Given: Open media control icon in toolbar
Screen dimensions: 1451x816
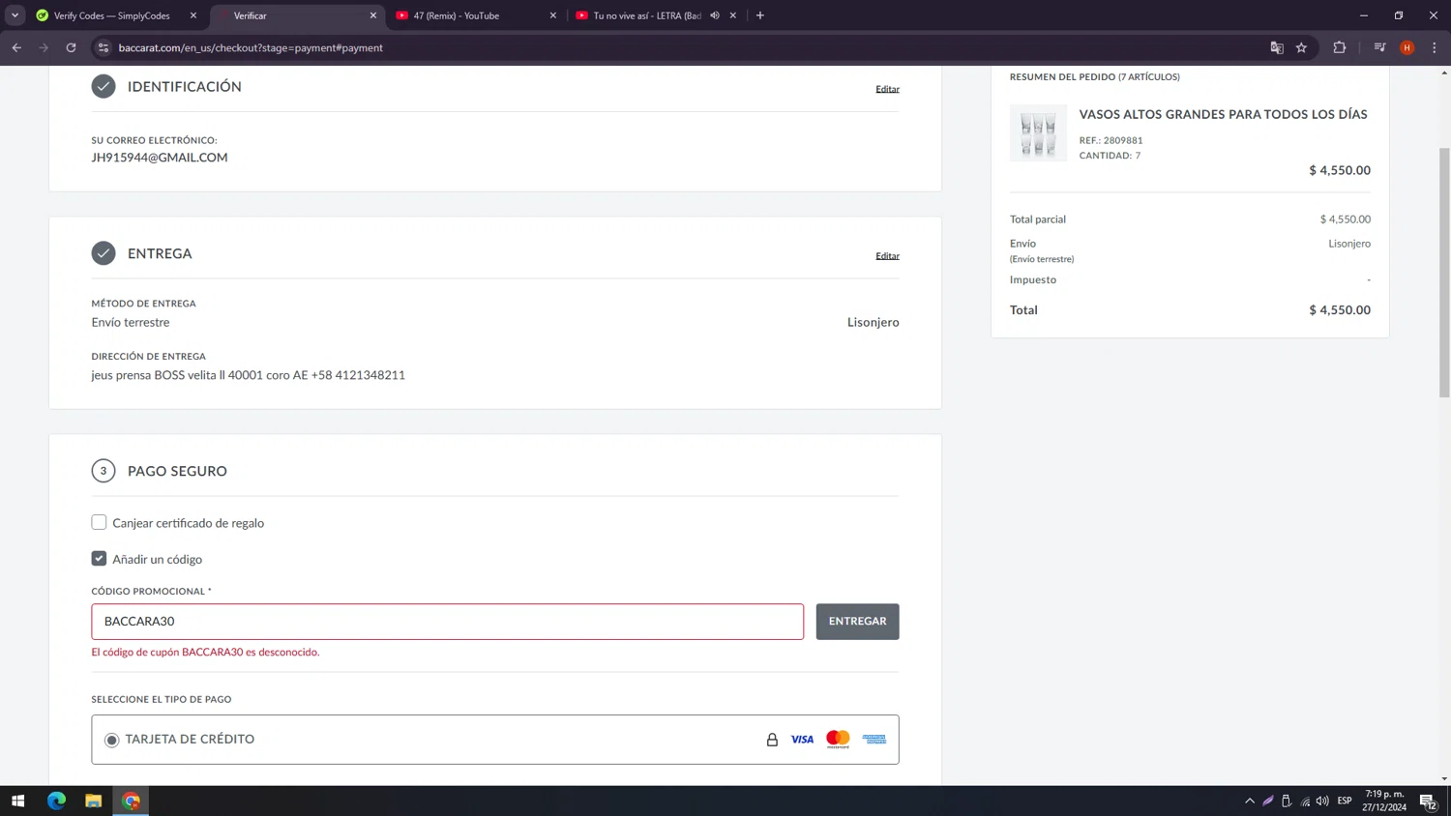Looking at the screenshot, I should click(x=1380, y=47).
